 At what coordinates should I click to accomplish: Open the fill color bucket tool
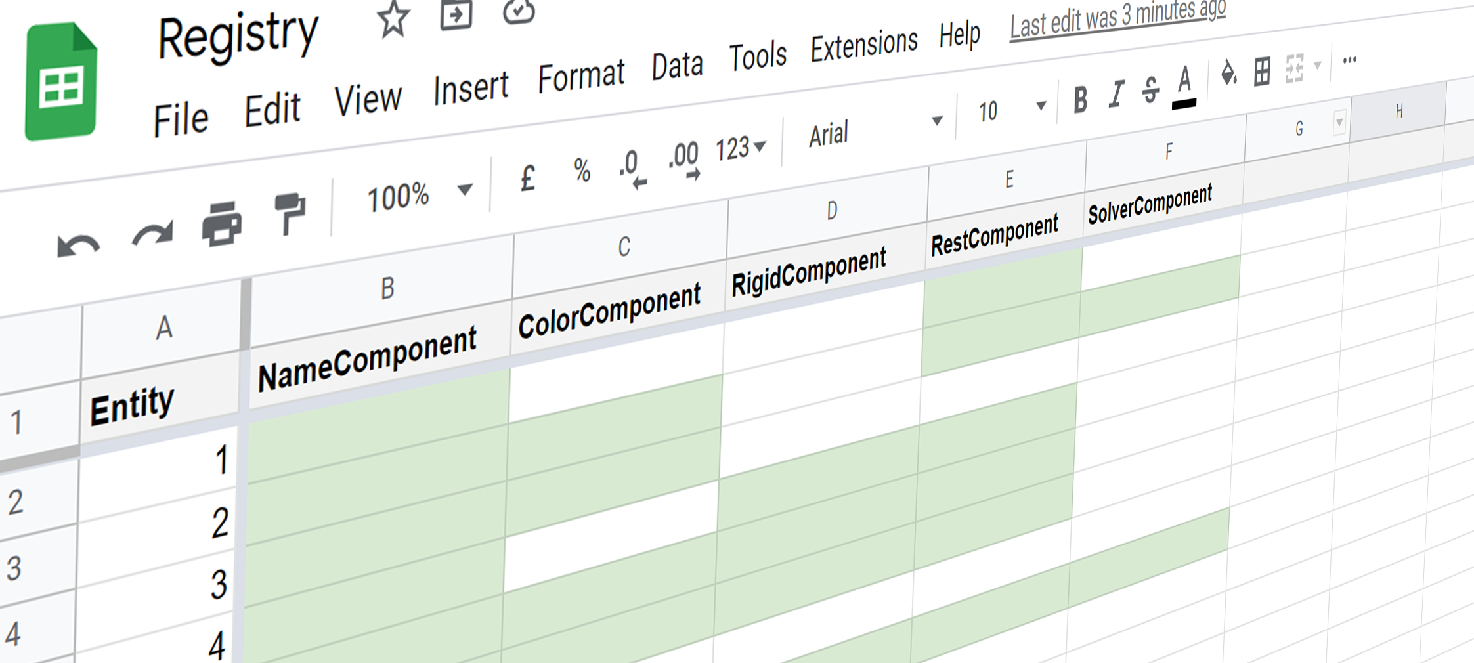(x=1228, y=74)
